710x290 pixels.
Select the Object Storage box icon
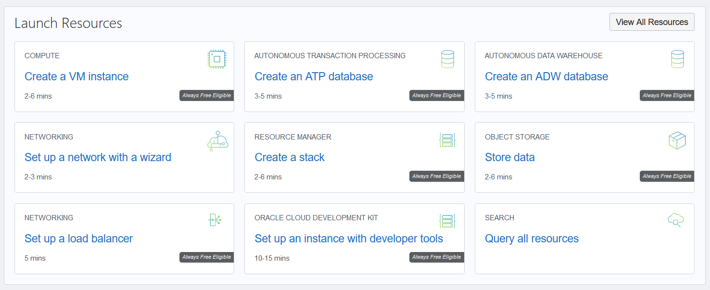(677, 140)
